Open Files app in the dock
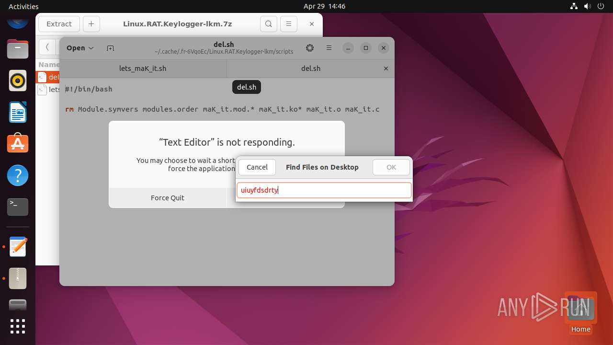 pyautogui.click(x=18, y=49)
